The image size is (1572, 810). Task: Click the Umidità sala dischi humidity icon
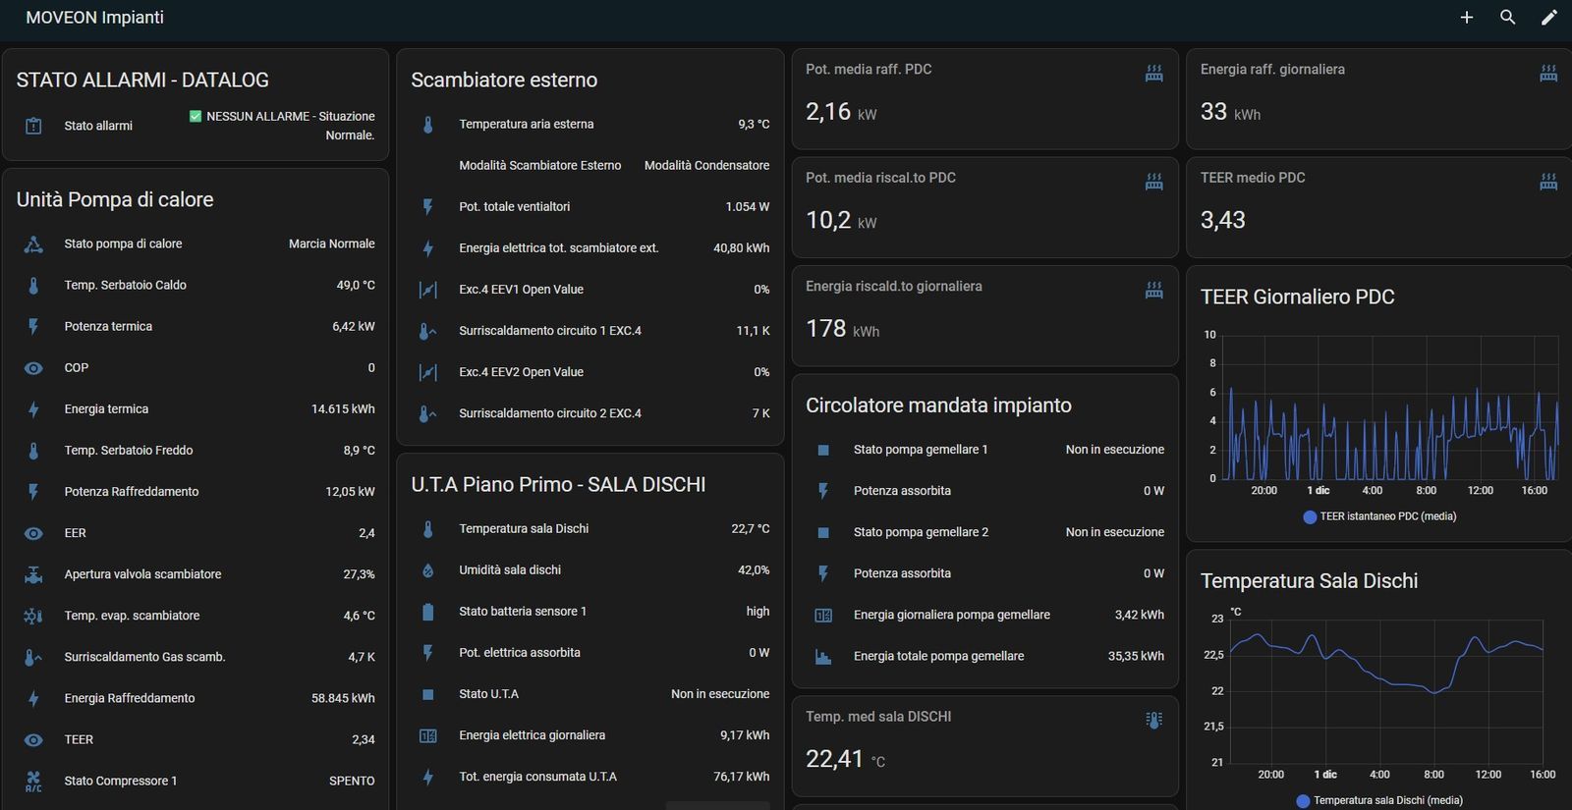click(427, 570)
